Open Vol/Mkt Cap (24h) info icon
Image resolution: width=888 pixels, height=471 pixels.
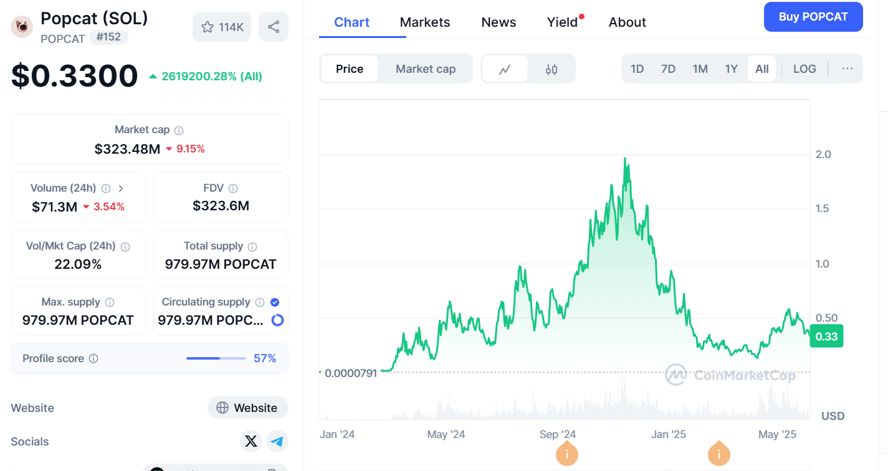(x=125, y=247)
